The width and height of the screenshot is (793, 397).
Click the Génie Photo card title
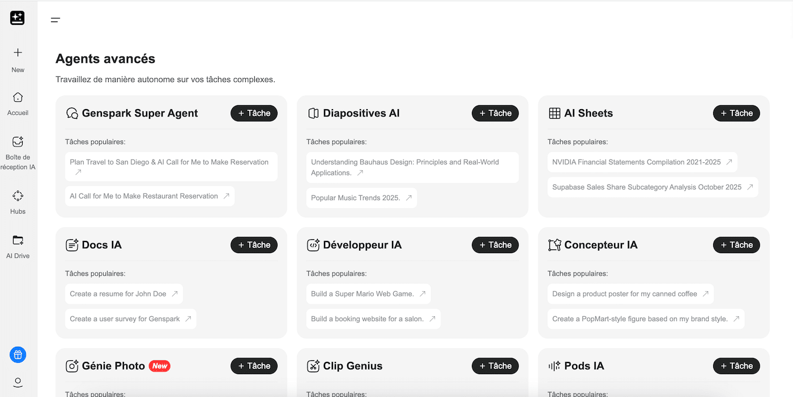click(113, 366)
